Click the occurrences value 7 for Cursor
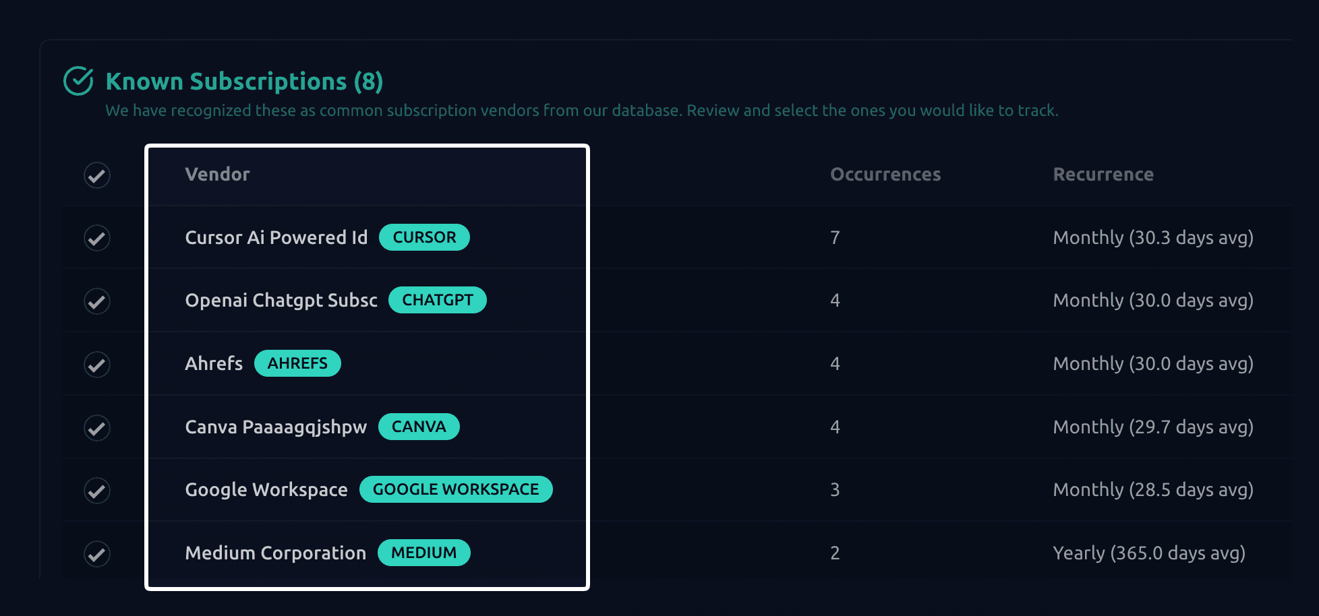The width and height of the screenshot is (1319, 616). tap(835, 237)
